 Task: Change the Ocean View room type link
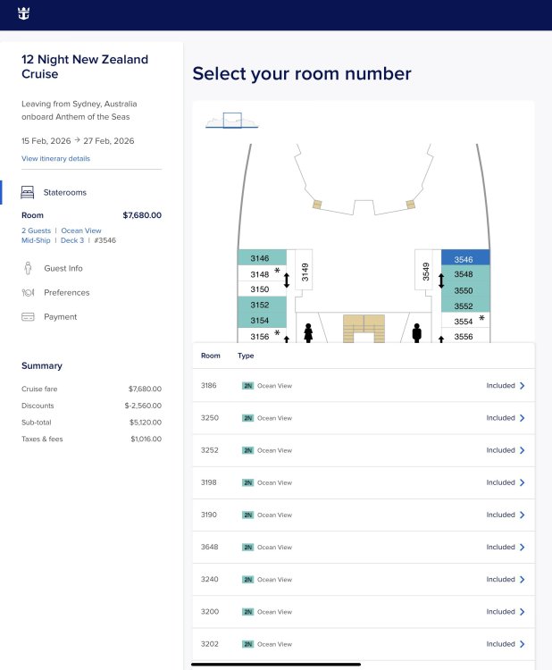(x=81, y=230)
